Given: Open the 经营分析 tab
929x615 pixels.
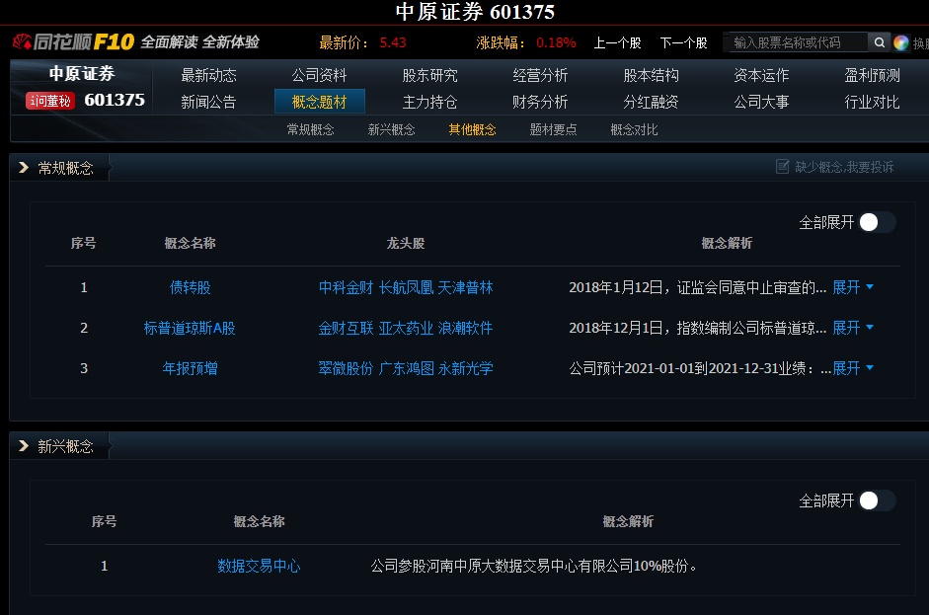Looking at the screenshot, I should pos(540,75).
